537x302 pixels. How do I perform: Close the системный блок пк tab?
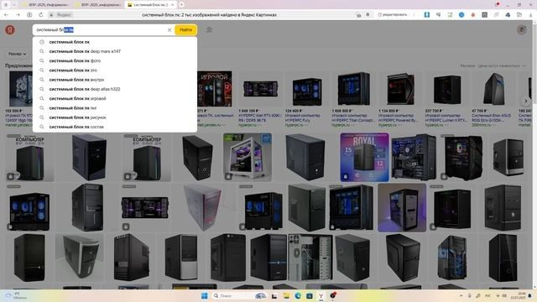pos(172,5)
